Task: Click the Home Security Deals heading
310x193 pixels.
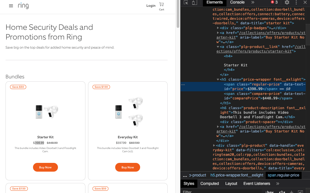Action: pos(49,32)
